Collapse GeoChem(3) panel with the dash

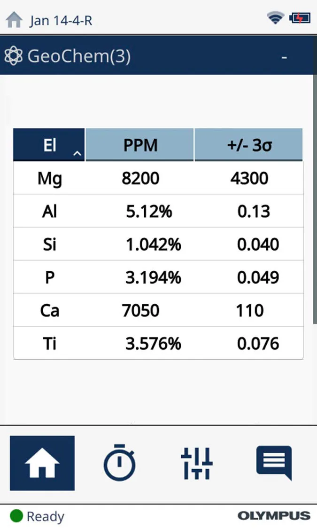(x=284, y=57)
